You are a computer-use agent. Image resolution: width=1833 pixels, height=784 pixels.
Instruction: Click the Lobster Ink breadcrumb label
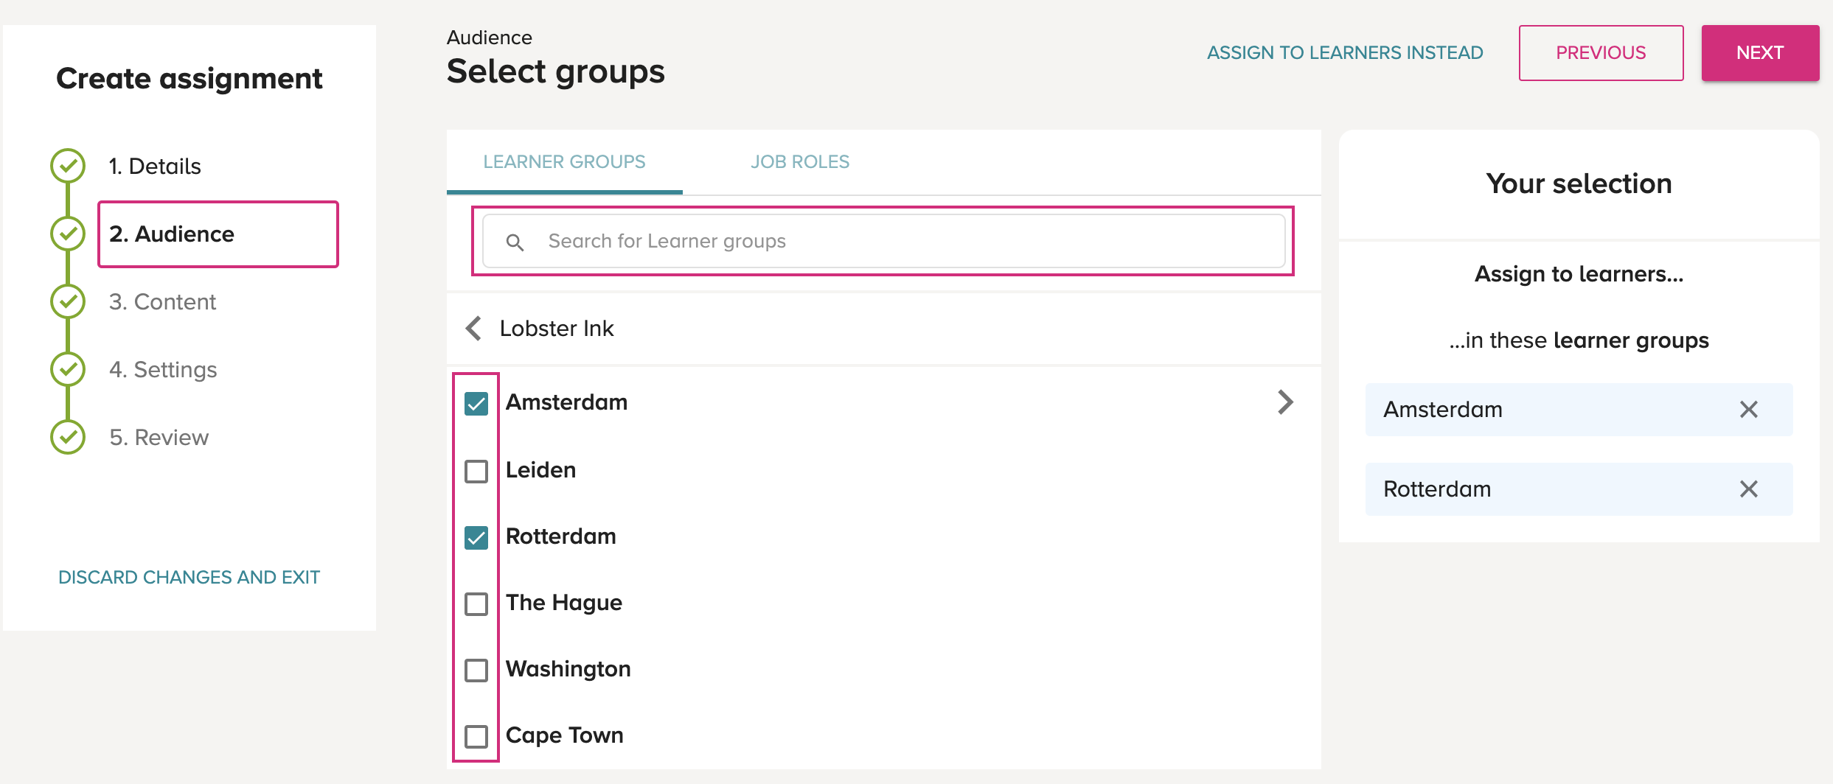(x=557, y=329)
